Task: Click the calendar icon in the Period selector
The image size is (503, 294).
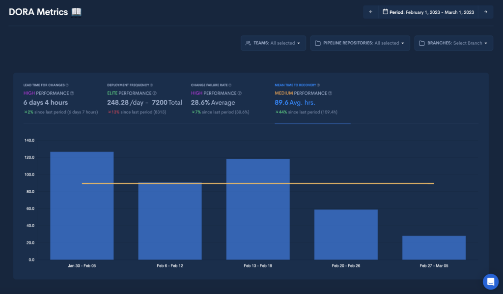Action: point(385,12)
